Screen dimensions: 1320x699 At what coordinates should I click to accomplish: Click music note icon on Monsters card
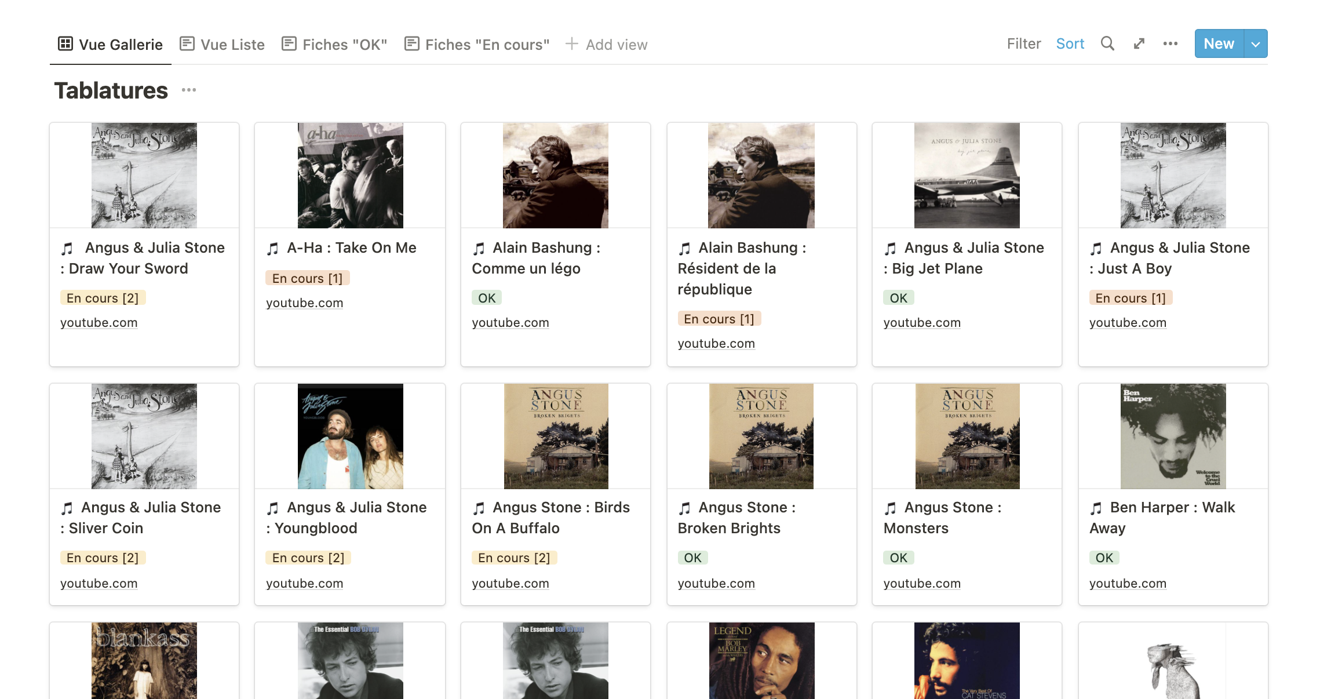pos(891,508)
